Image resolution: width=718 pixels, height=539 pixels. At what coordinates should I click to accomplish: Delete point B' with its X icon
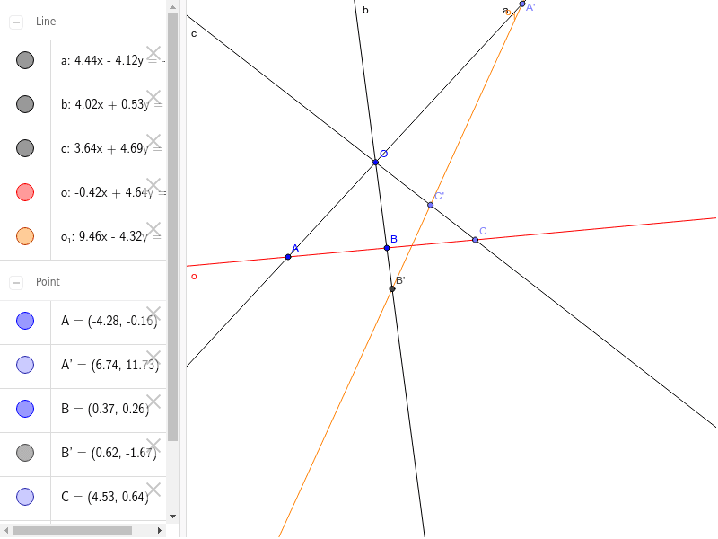(153, 446)
